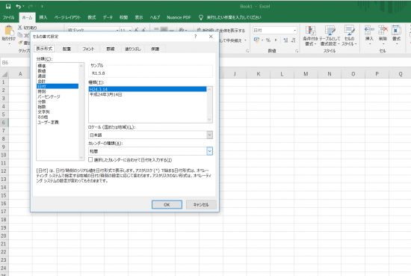Image resolution: width=411 pixels, height=276 pixels.
Task: Open Conditional Formatting (条件付き書式)
Action: coord(310,35)
